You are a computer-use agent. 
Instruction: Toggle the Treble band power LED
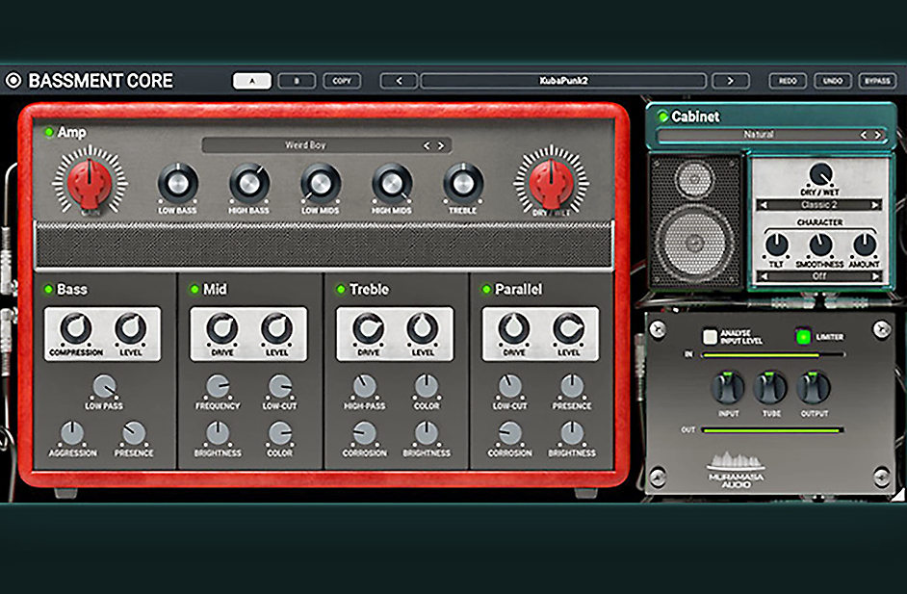tap(341, 289)
